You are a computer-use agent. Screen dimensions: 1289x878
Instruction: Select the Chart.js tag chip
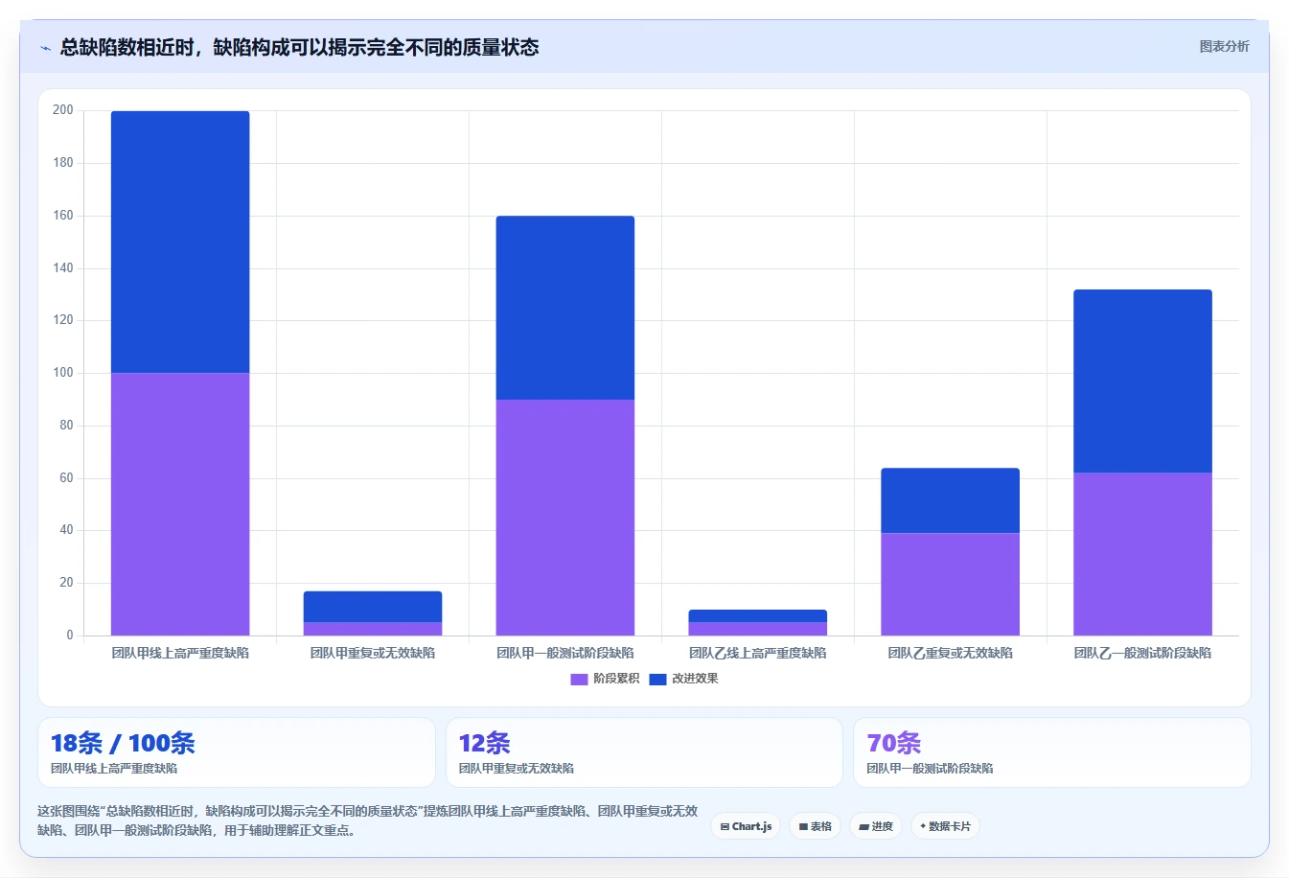pos(746,826)
